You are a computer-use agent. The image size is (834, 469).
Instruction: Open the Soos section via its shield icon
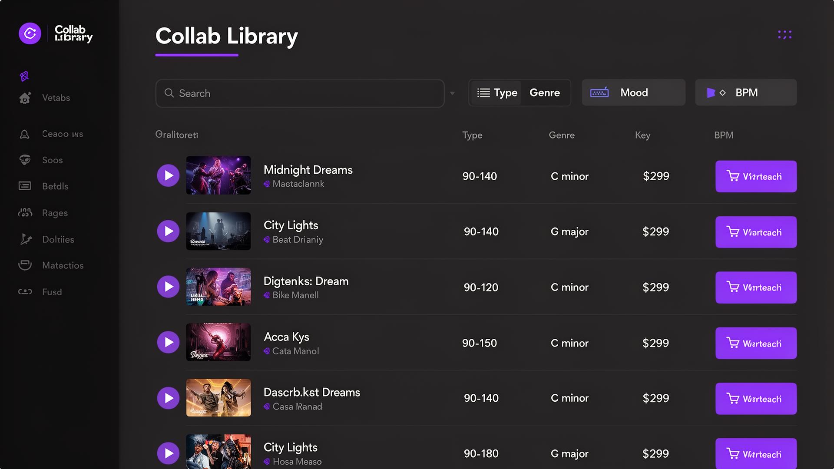coord(25,160)
